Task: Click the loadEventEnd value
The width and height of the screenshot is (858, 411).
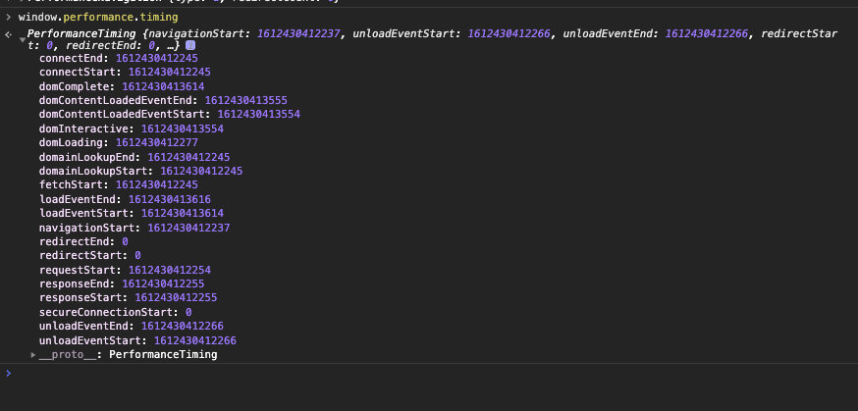Action: [169, 199]
